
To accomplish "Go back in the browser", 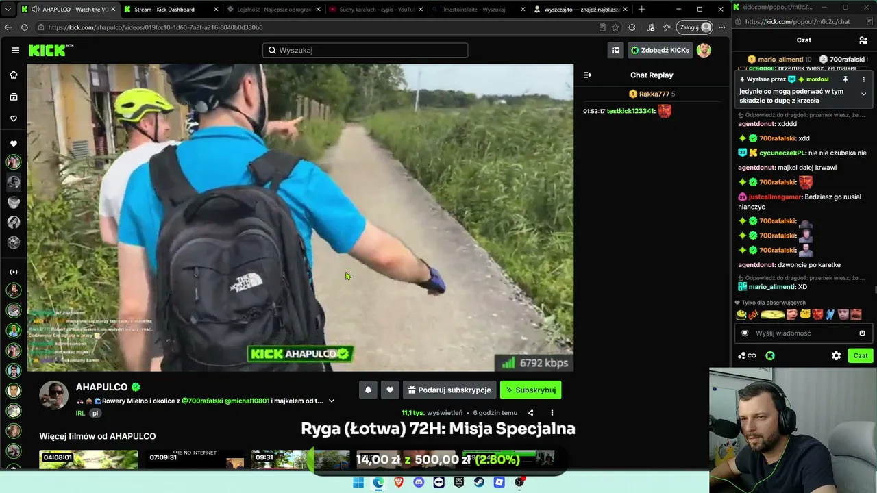I will coord(8,27).
